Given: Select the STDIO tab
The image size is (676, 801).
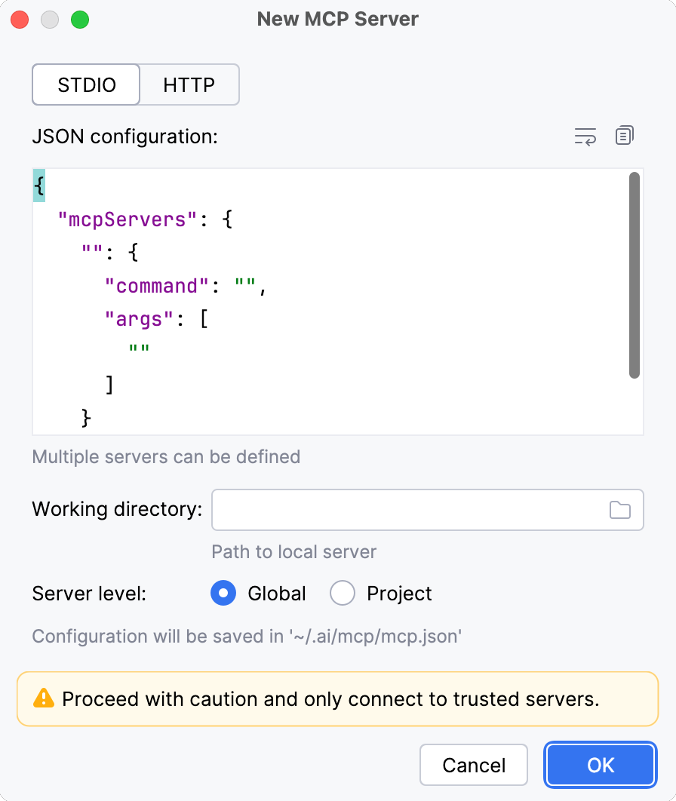Looking at the screenshot, I should tap(85, 84).
